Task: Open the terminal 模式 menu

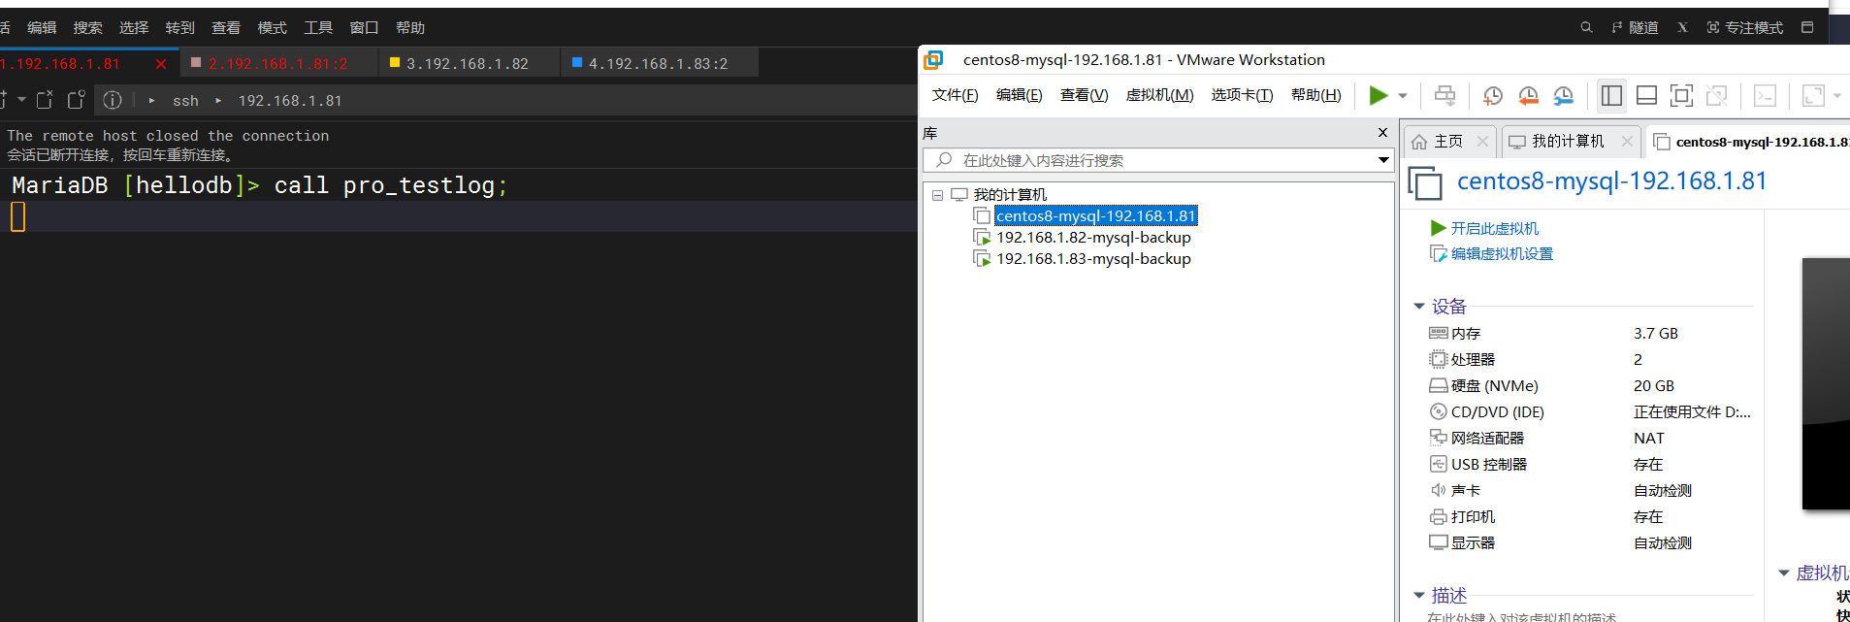Action: tap(272, 28)
